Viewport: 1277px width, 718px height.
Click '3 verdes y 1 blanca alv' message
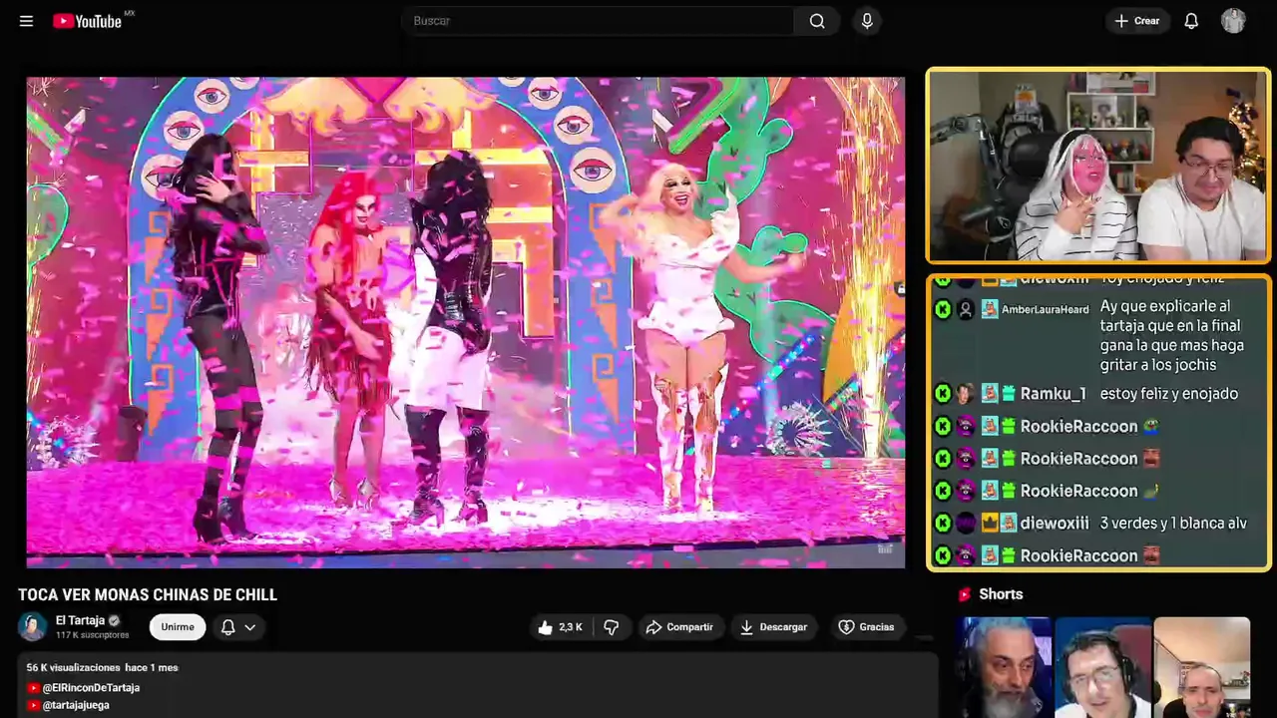click(1173, 523)
